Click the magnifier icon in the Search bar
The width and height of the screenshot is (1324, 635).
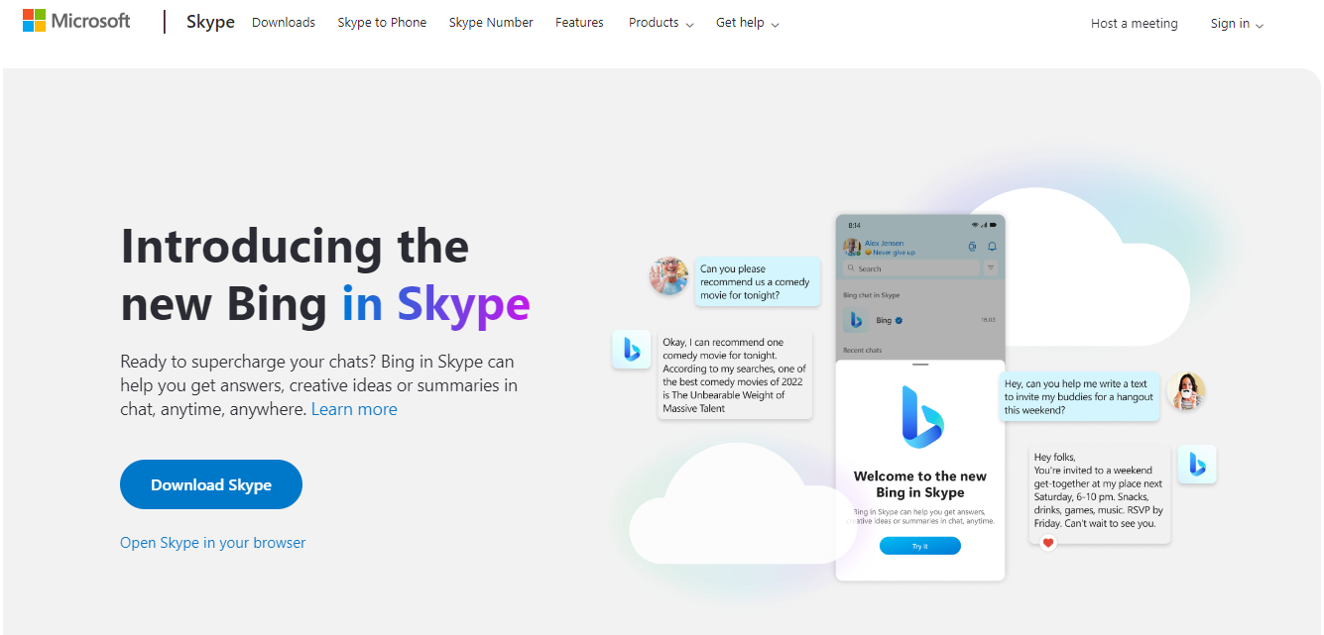point(851,267)
